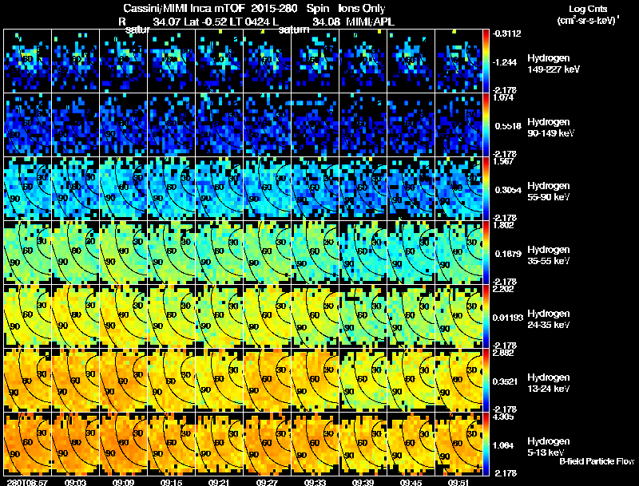The image size is (639, 486).
Task: Click the 1.802 colorbar value
Action: point(503,226)
